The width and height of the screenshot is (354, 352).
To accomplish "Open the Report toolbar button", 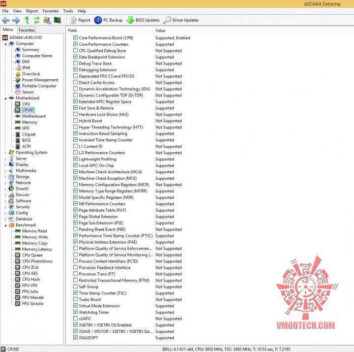I will click(x=80, y=20).
